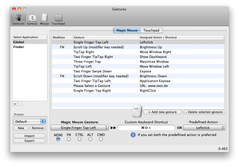Click the Custom Keyboard Shortcut field

click(x=146, y=128)
